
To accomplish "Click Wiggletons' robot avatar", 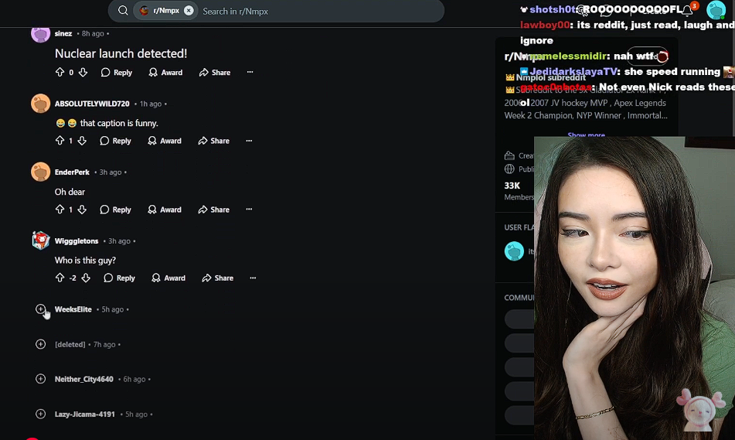I will [40, 240].
